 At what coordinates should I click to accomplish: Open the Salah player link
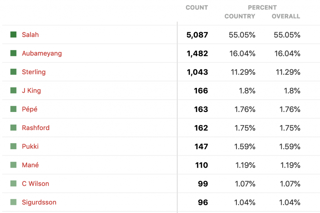point(30,35)
